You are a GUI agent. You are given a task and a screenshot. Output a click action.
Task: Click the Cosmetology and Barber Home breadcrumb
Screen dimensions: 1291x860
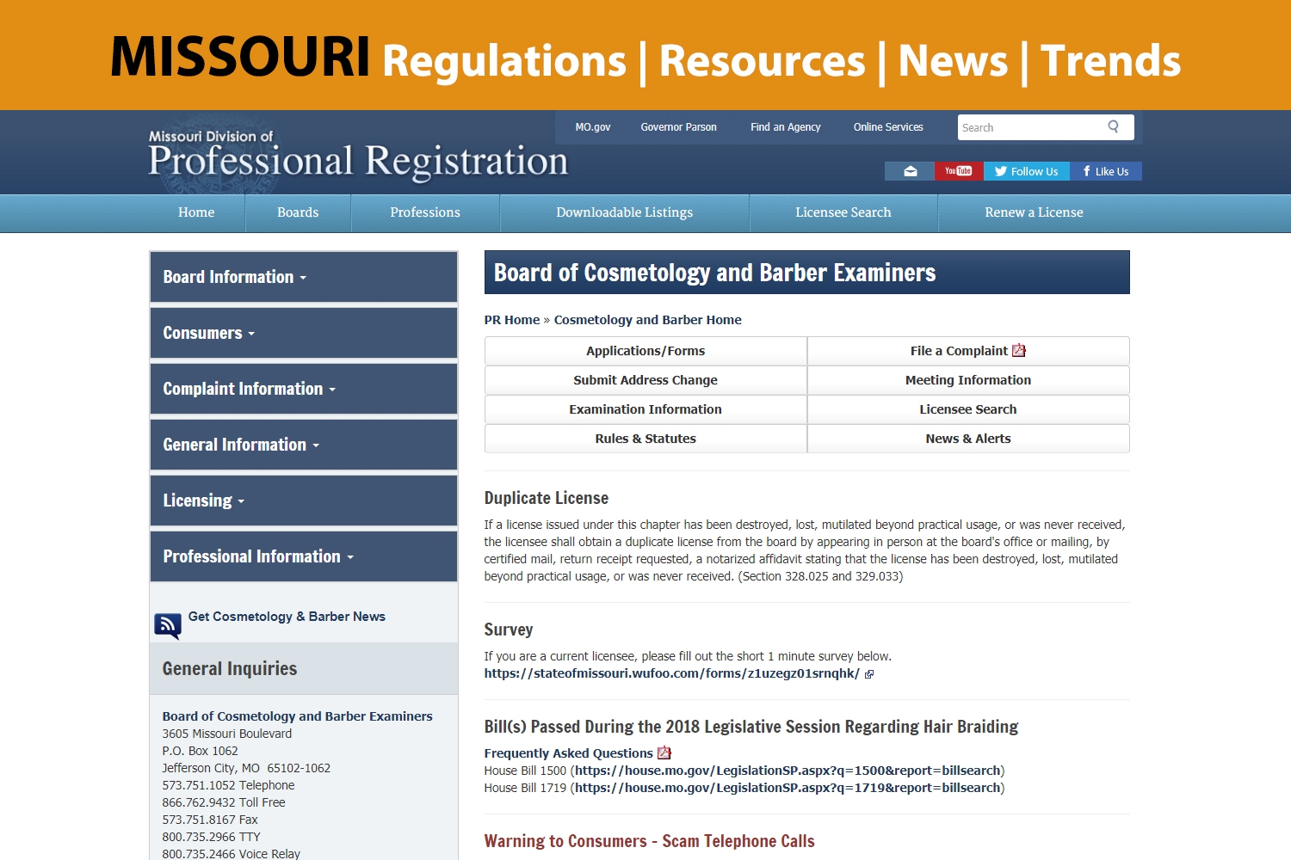(x=648, y=320)
